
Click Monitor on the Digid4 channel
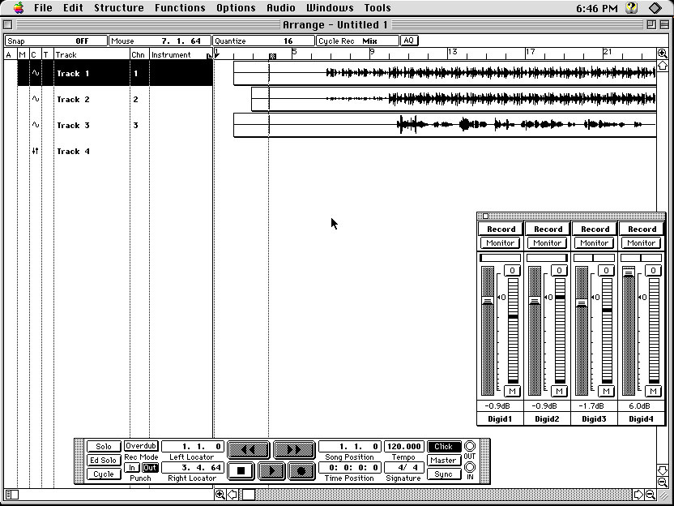[641, 243]
